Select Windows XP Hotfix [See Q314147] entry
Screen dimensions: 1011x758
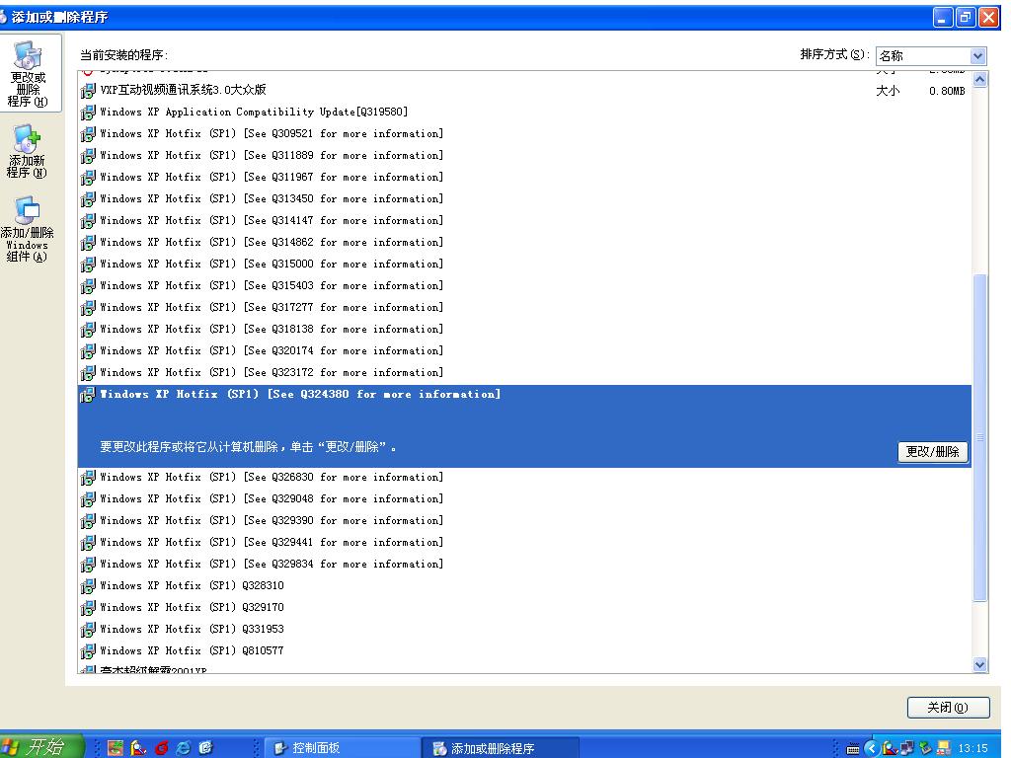(524, 220)
